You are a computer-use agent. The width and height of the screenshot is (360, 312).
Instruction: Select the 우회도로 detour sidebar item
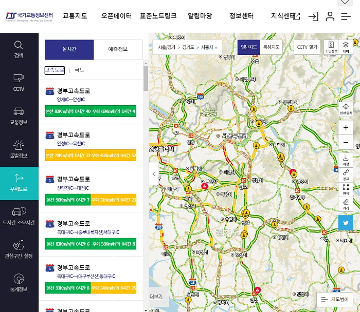[19, 183]
